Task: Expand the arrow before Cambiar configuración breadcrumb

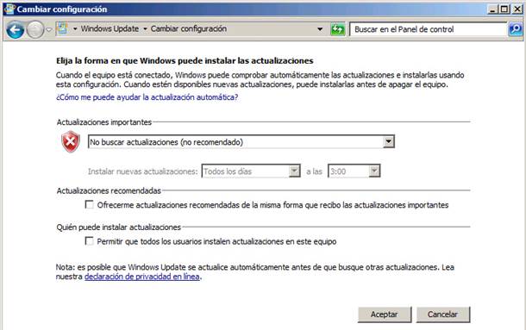Action: (x=145, y=28)
